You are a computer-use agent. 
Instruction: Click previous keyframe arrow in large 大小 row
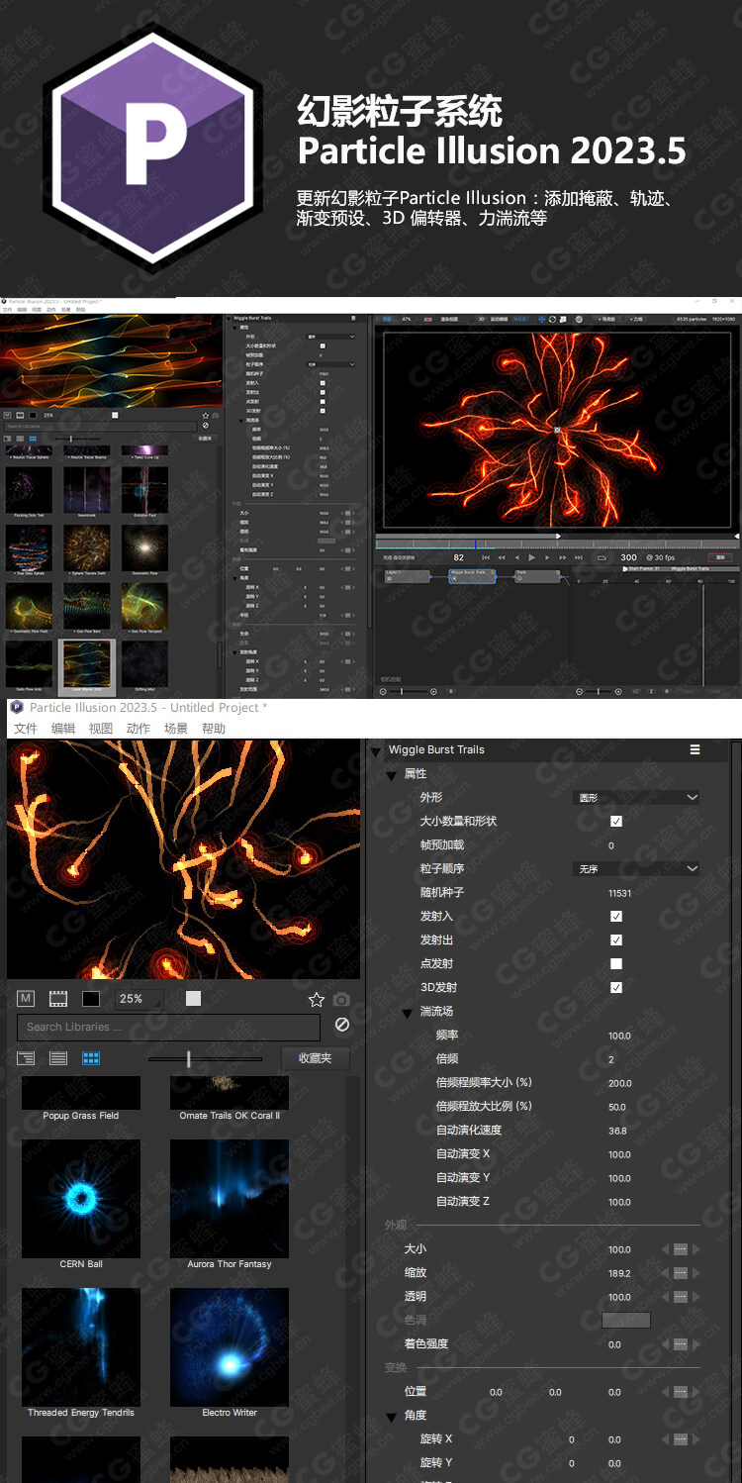click(x=665, y=1249)
